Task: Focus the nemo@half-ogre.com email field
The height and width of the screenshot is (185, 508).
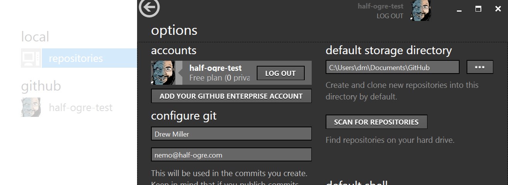Action: point(231,155)
